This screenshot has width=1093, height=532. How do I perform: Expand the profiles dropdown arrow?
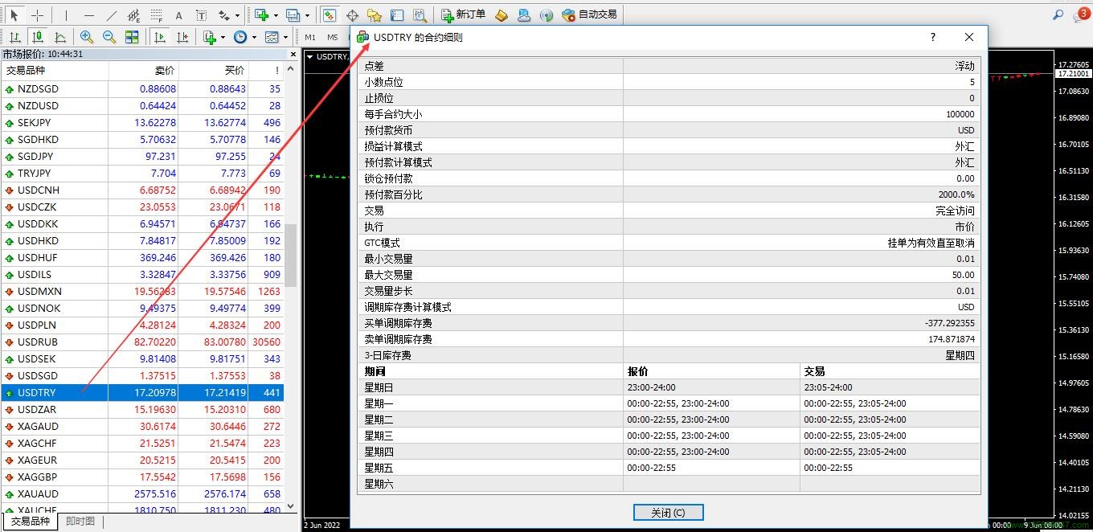tap(307, 14)
